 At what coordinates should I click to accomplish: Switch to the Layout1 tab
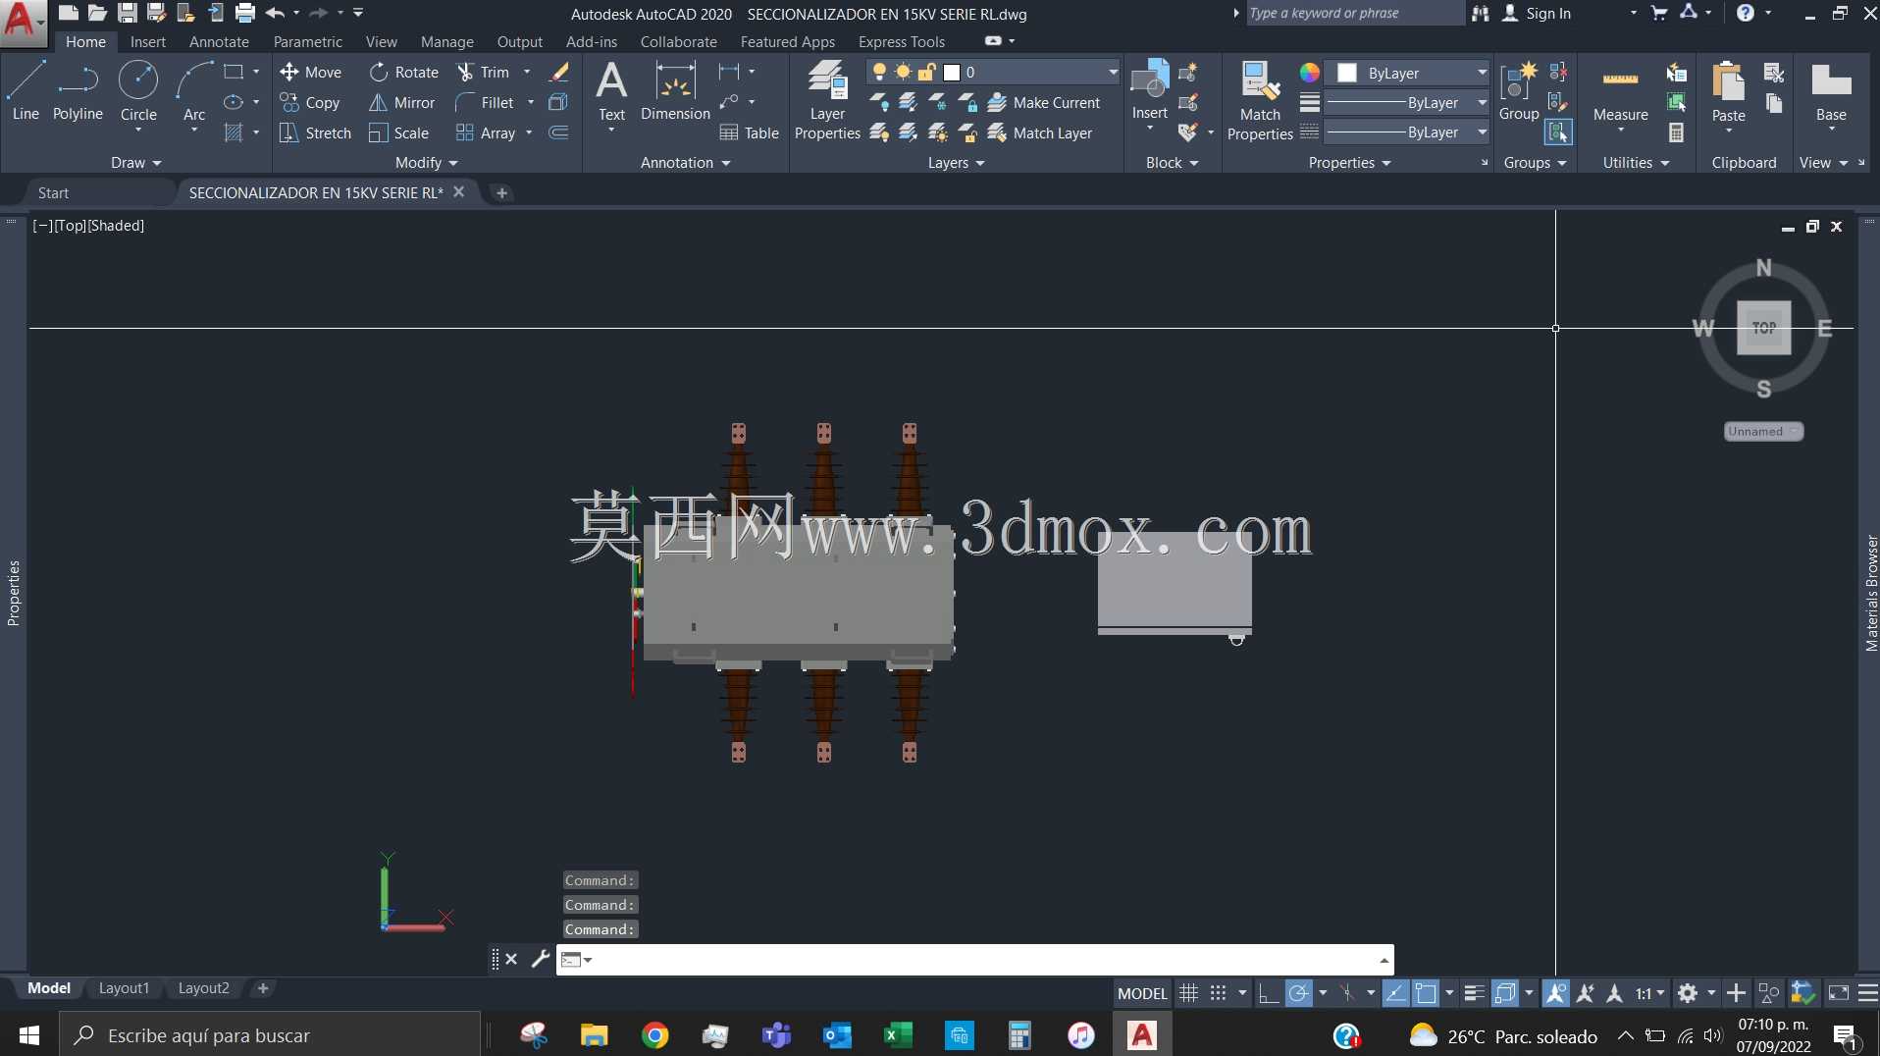(124, 987)
